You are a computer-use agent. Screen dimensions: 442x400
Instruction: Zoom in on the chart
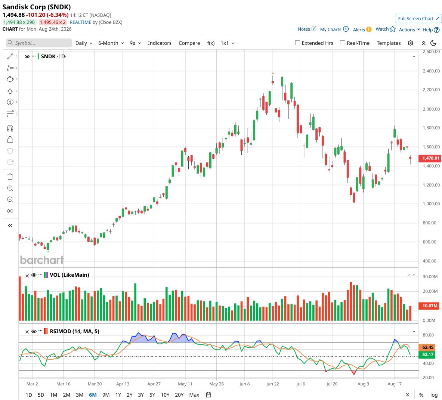tap(10, 189)
